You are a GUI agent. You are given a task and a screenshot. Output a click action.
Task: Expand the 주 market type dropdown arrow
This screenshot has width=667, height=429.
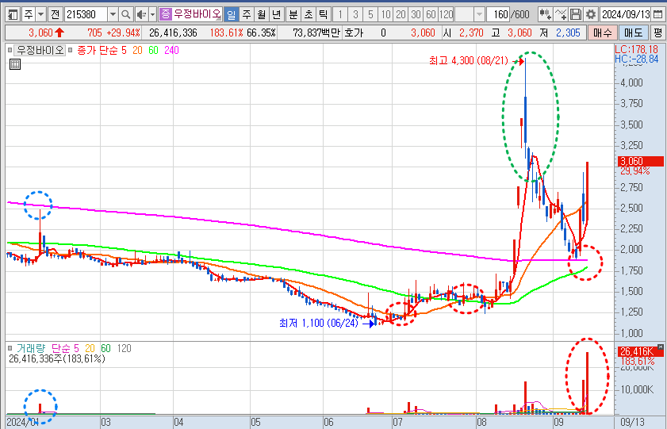pos(40,15)
